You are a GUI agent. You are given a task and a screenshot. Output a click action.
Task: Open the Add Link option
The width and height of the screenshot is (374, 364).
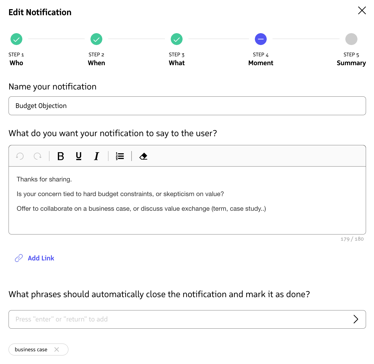coord(41,258)
